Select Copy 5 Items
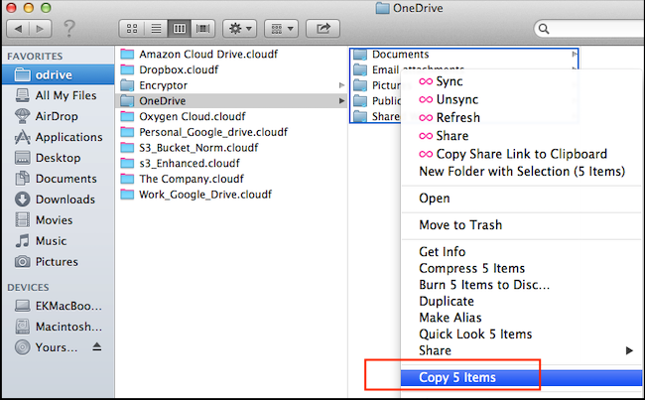This screenshot has height=400, width=645. coord(457,377)
